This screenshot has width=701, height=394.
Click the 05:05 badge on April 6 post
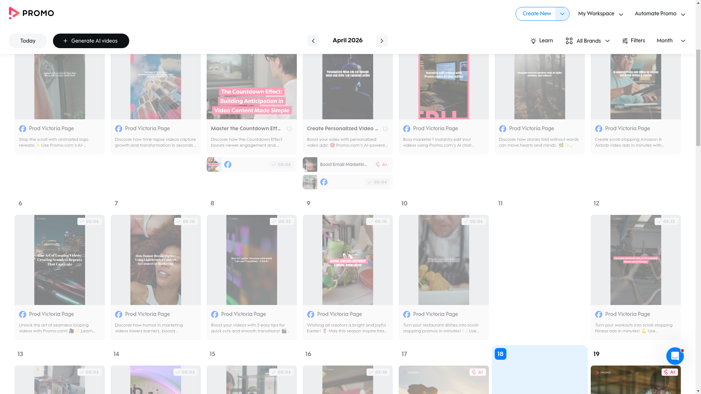pos(89,221)
